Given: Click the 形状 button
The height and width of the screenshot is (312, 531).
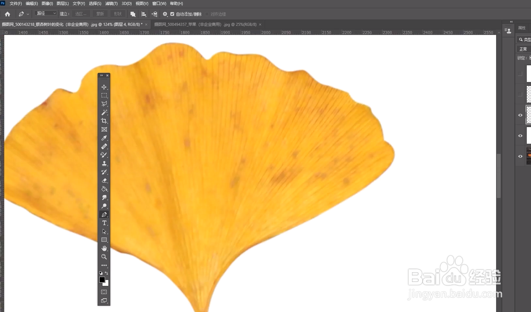Looking at the screenshot, I should [118, 14].
